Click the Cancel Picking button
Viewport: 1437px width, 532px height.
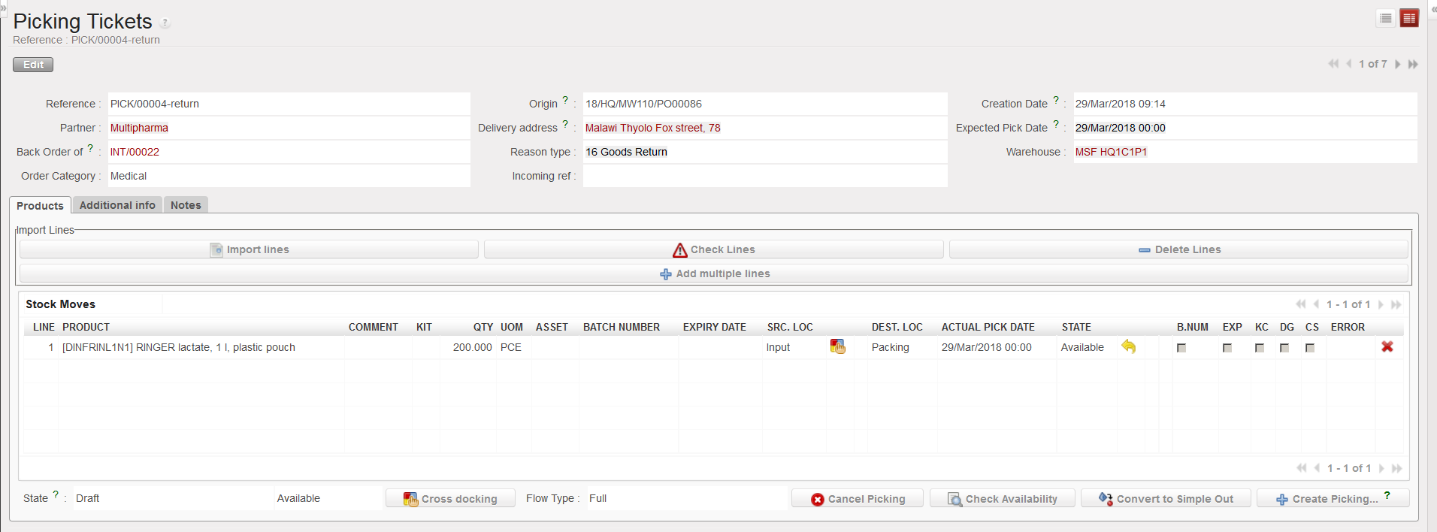[858, 499]
